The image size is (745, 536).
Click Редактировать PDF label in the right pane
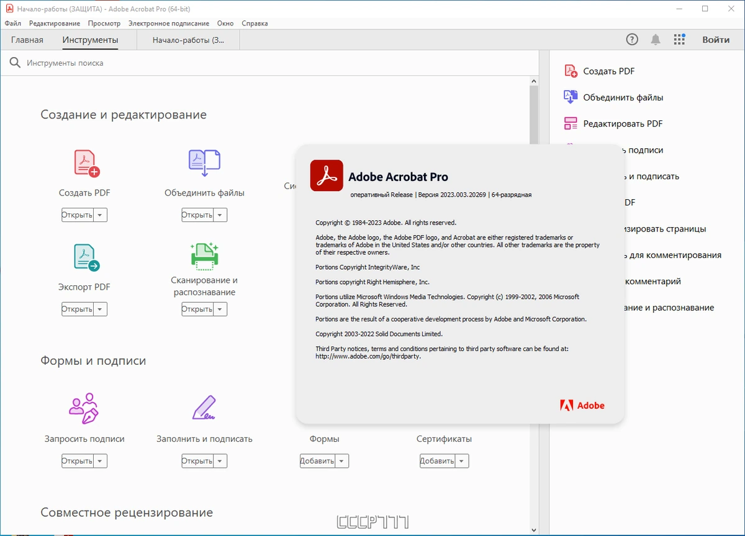tap(623, 123)
